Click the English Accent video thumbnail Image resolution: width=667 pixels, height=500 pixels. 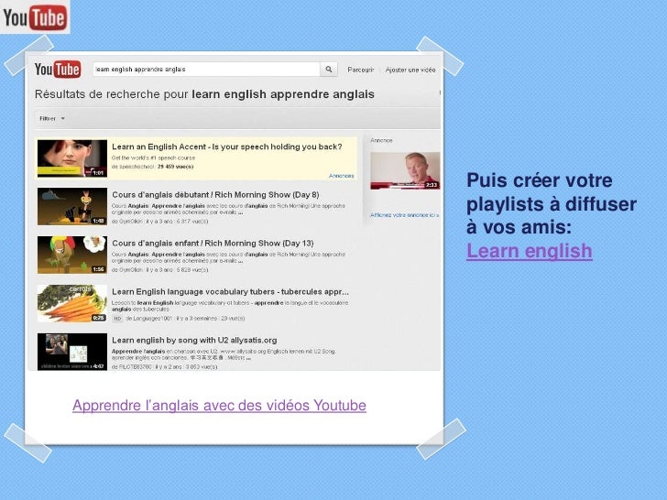pyautogui.click(x=72, y=158)
